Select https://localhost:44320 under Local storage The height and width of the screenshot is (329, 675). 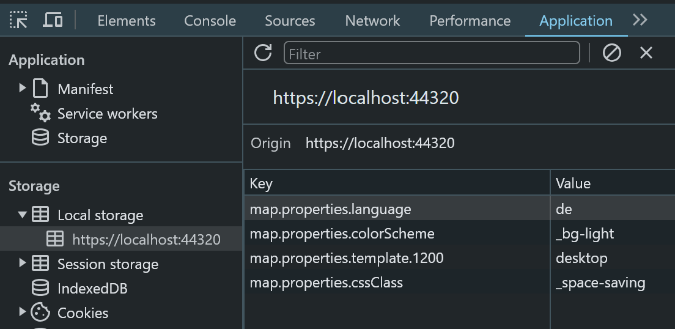click(146, 240)
